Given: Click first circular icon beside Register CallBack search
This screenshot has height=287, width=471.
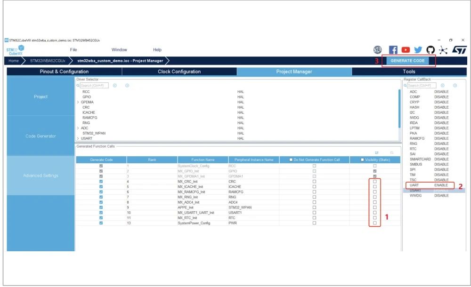Looking at the screenshot, I should point(442,86).
